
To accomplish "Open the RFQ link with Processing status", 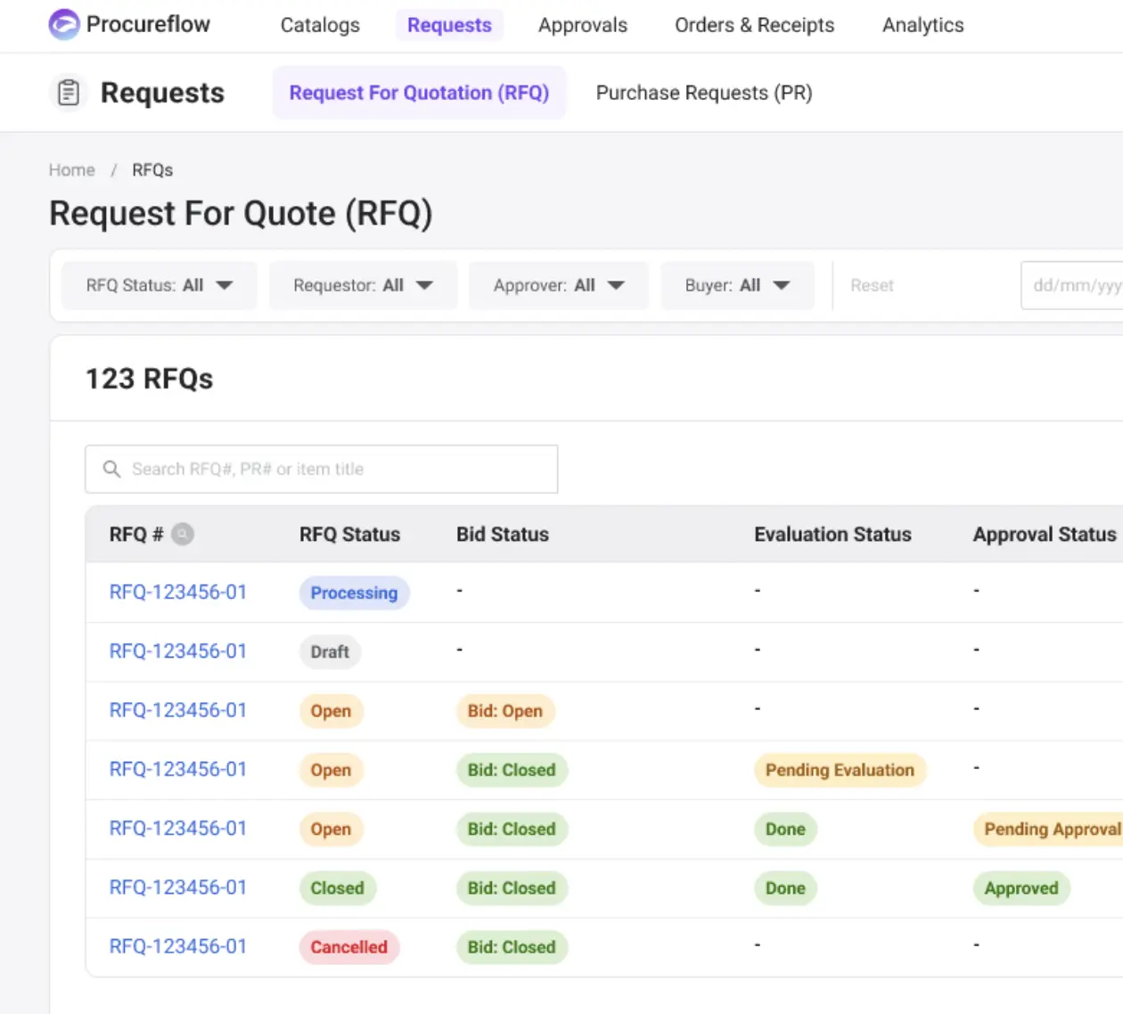I will coord(177,593).
